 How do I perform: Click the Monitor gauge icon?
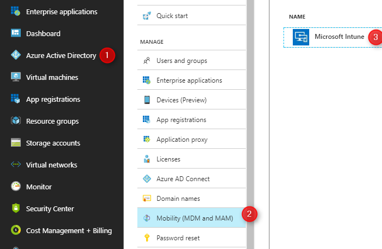coord(15,187)
